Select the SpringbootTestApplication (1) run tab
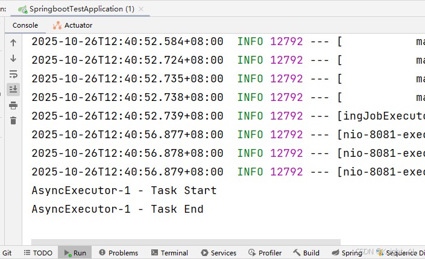The image size is (425, 259). click(83, 9)
